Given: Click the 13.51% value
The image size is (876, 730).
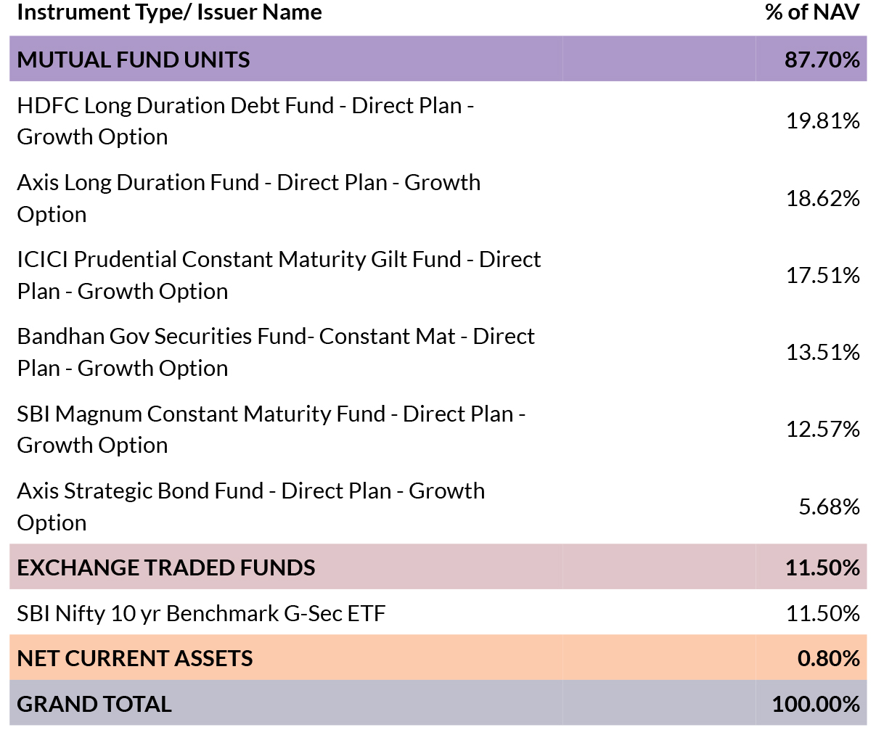Looking at the screenshot, I should 822,352.
